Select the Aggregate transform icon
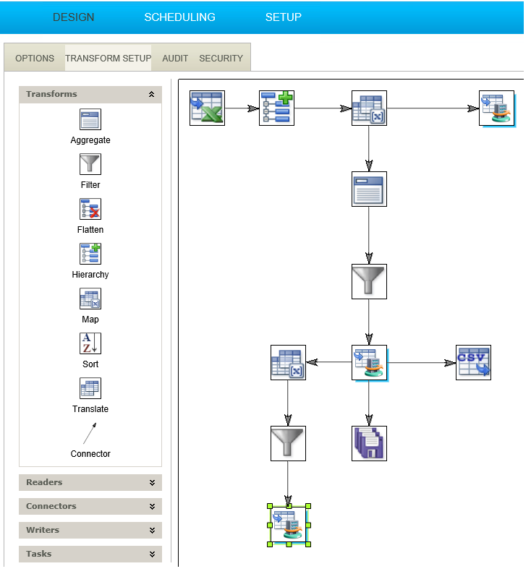 point(90,119)
